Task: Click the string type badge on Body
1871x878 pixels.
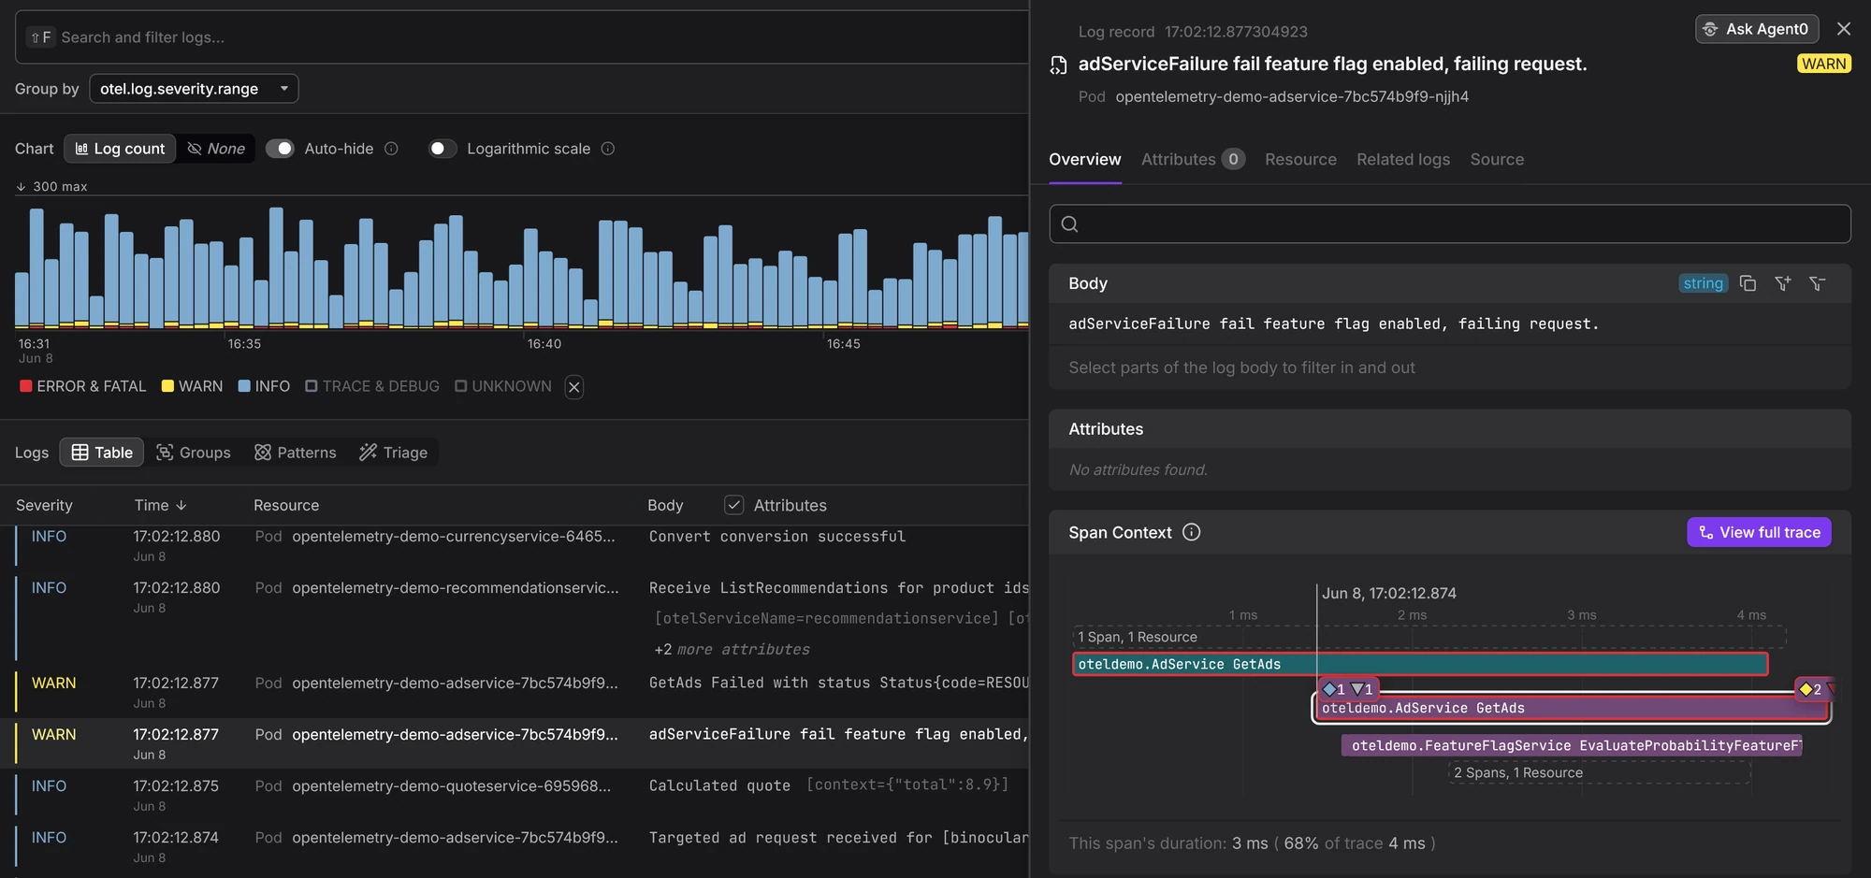Action: pos(1703,283)
